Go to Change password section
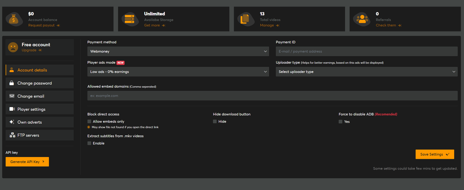This screenshot has width=464, height=190. point(40,83)
